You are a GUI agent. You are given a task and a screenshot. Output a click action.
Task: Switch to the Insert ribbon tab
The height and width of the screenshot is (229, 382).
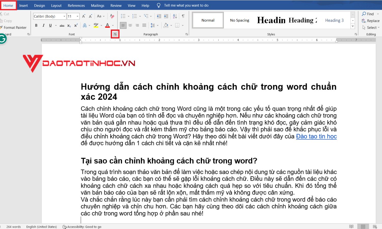point(23,6)
